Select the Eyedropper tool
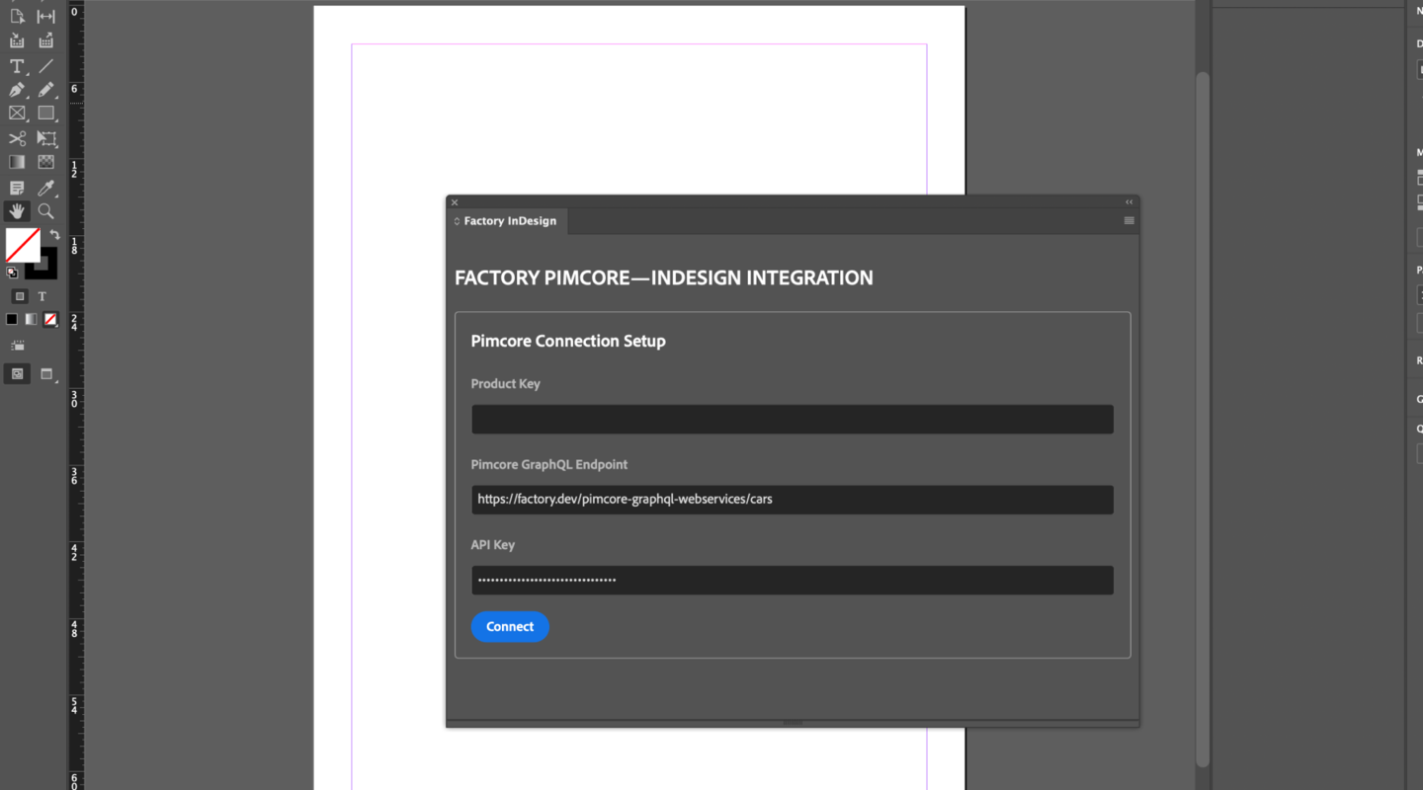 pos(46,187)
